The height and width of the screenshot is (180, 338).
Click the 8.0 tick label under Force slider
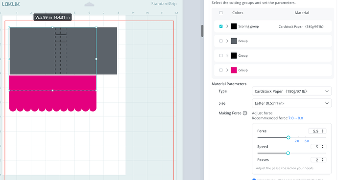click(307, 141)
